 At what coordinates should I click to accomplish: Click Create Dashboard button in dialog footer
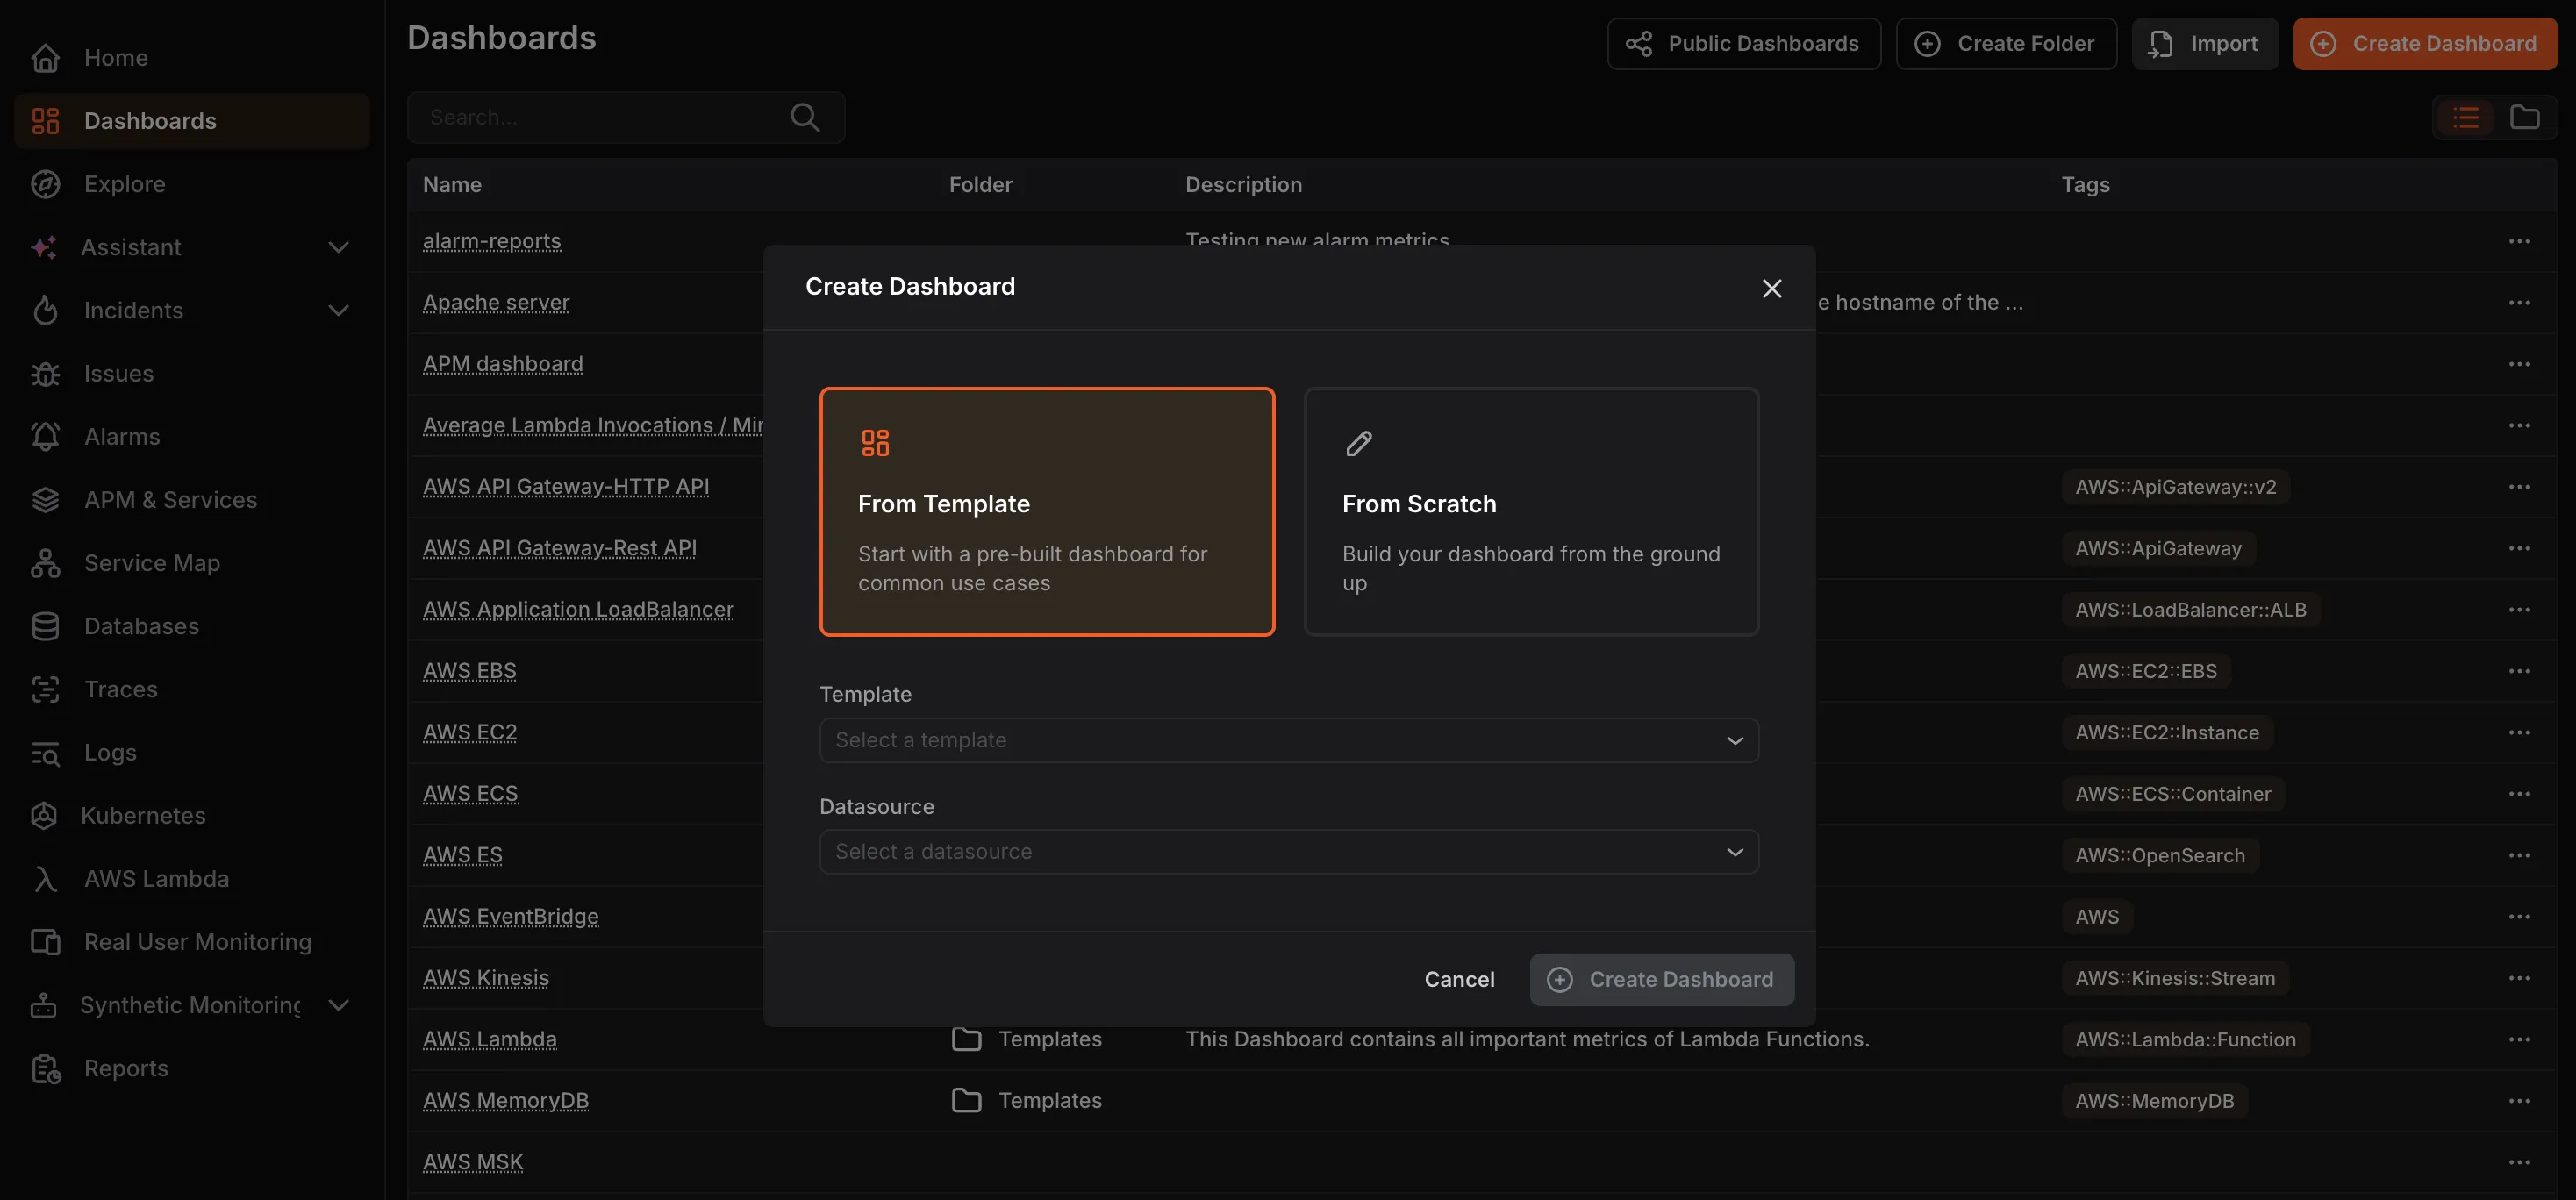click(x=1662, y=979)
